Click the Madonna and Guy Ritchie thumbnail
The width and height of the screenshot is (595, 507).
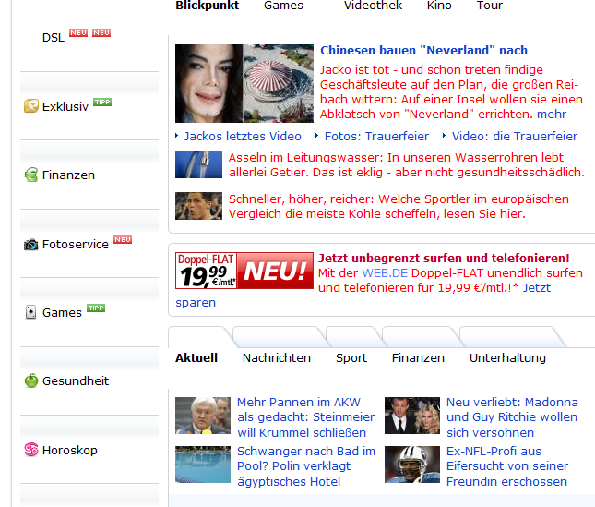[x=412, y=416]
